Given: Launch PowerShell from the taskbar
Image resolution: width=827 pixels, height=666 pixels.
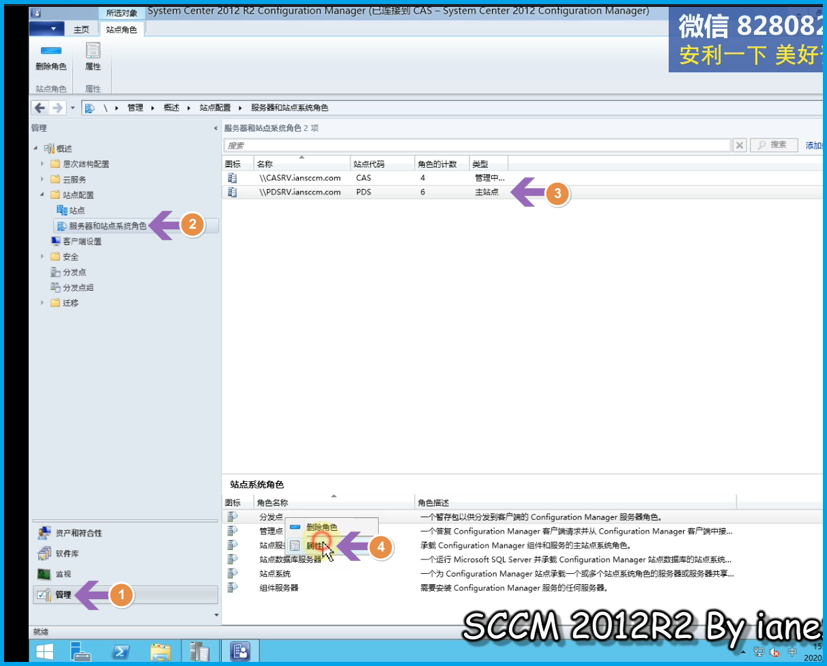Looking at the screenshot, I should coord(121,652).
